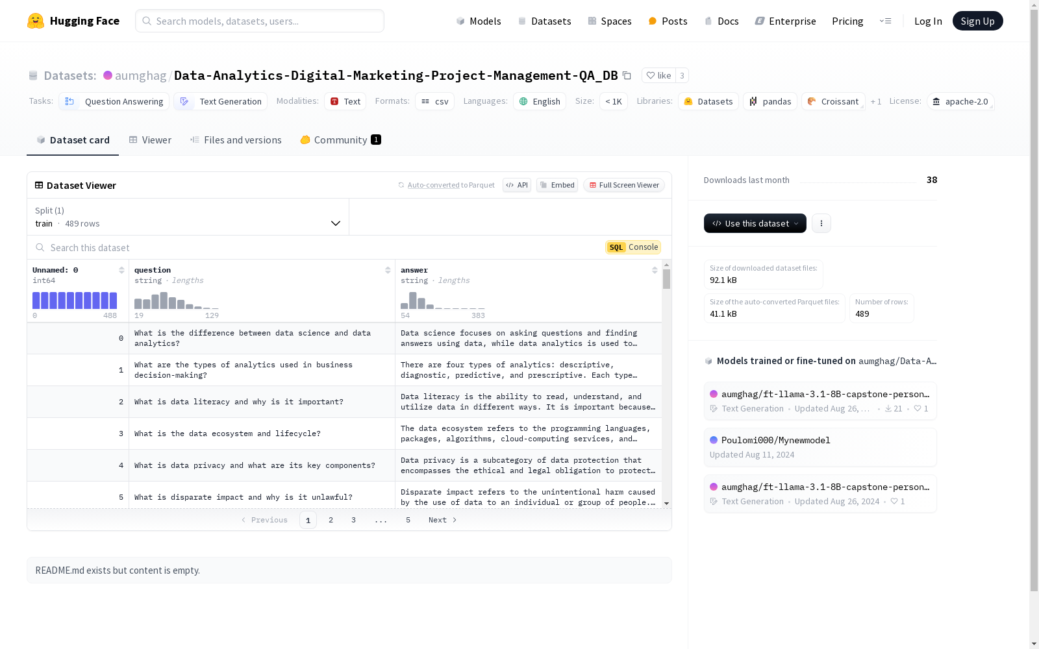
Task: Click the answer lengths histogram
Action: tap(443, 300)
